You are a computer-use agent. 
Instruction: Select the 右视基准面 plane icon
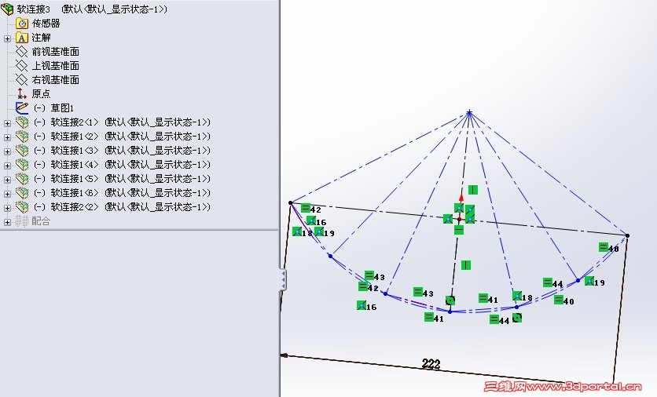tap(22, 80)
